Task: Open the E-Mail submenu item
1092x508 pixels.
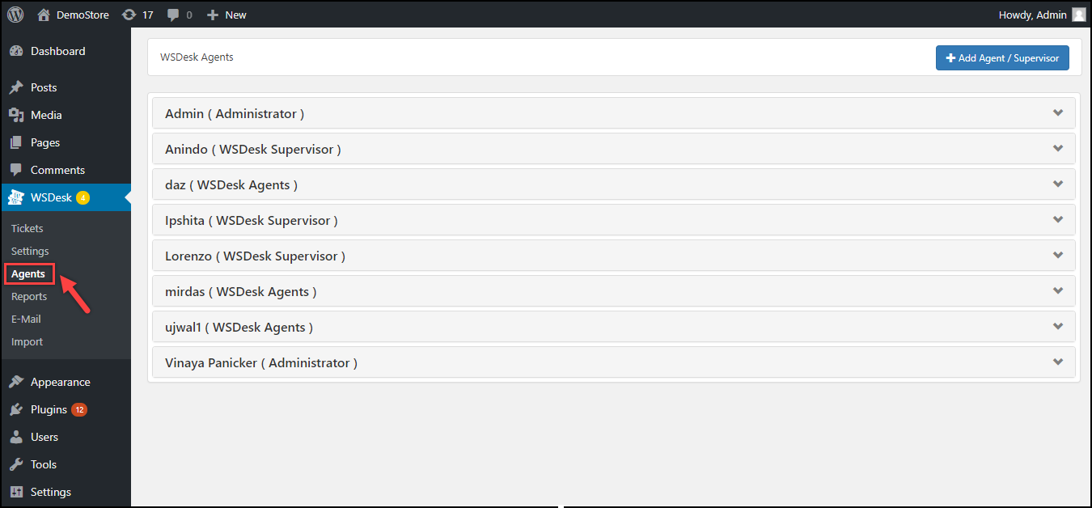Action: 26,319
